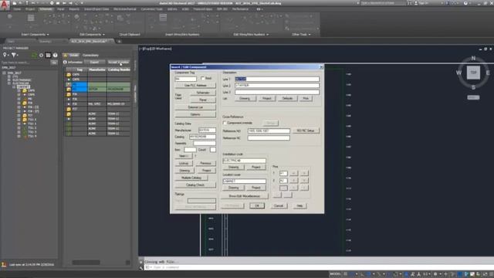This screenshot has width=494, height=278.
Task: Click Pick button in Description section
Action: click(x=306, y=98)
